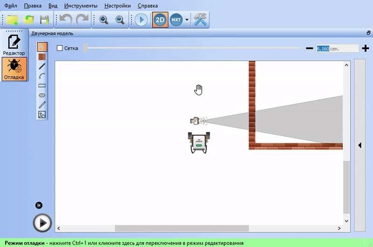
Task: Click the grid size slider track
Action: [191, 48]
